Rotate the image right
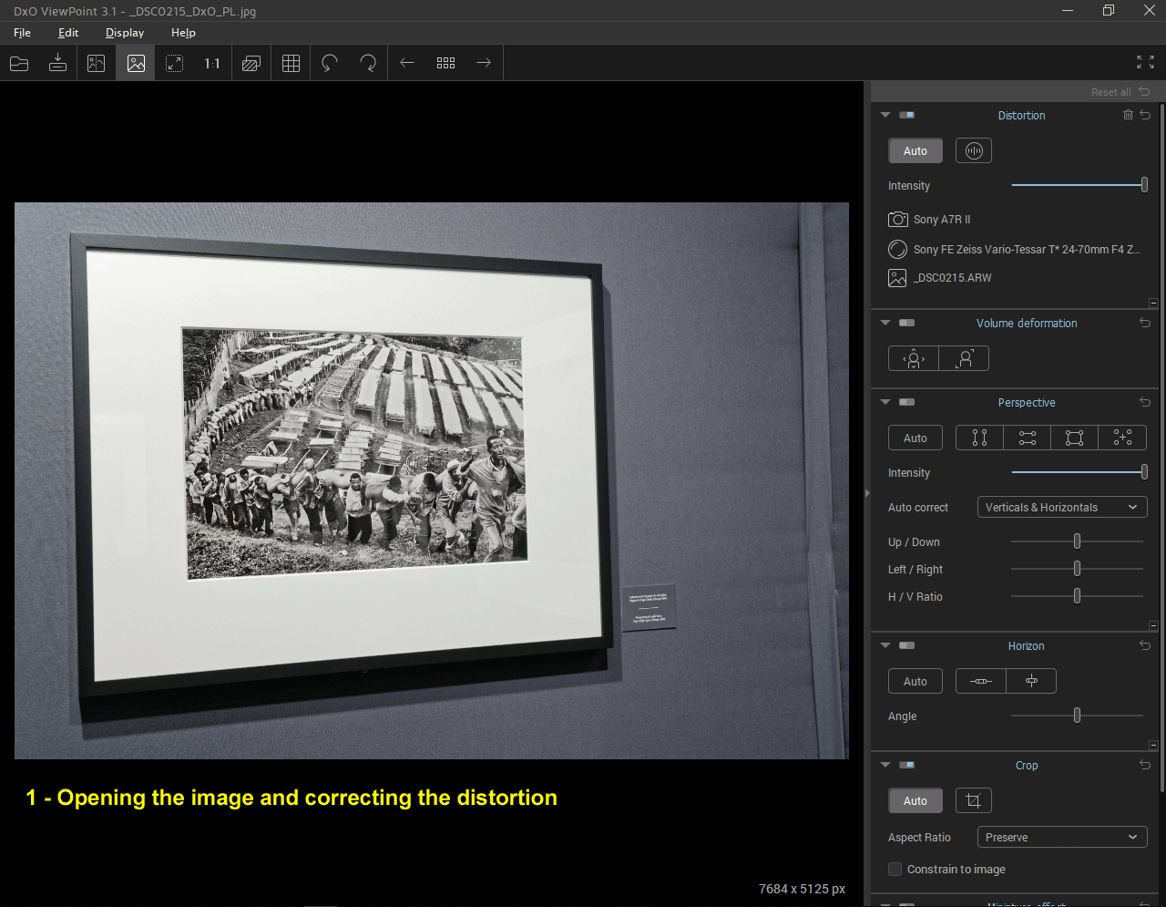Viewport: 1166px width, 907px height. tap(368, 63)
